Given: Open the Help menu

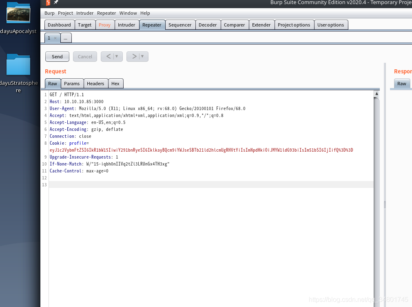Looking at the screenshot, I should click(x=145, y=13).
